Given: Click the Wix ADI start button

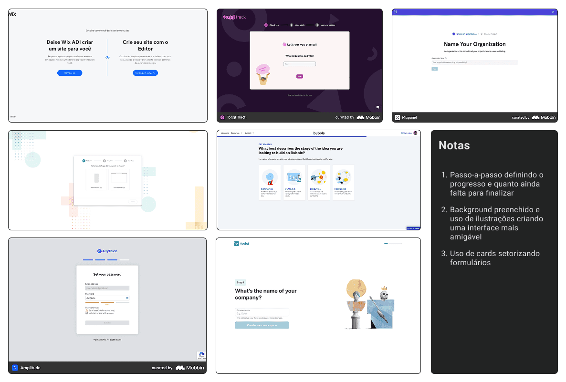Looking at the screenshot, I should coord(70,73).
